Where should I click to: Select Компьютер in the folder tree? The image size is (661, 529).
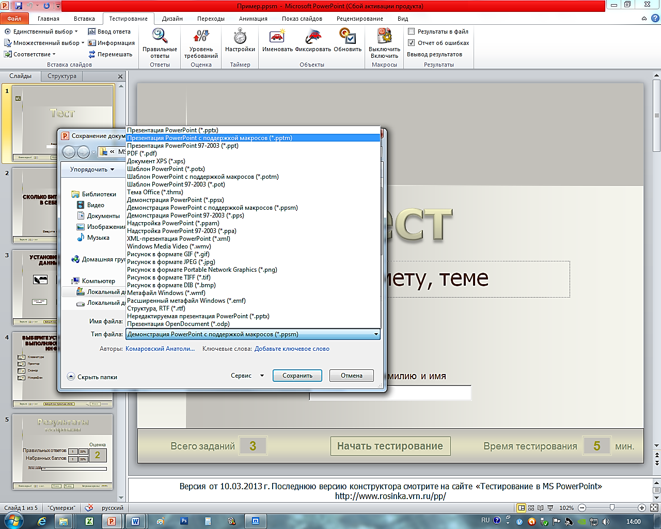(x=93, y=281)
